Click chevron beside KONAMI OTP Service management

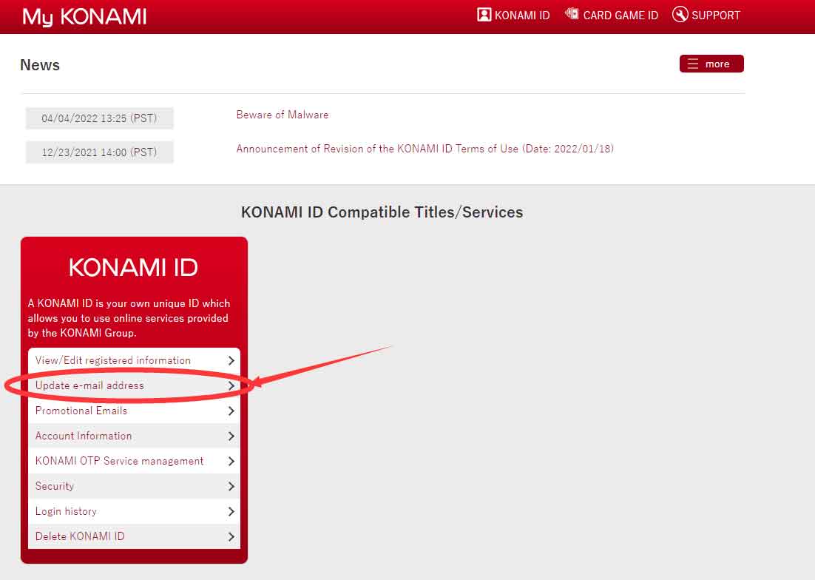coord(231,462)
